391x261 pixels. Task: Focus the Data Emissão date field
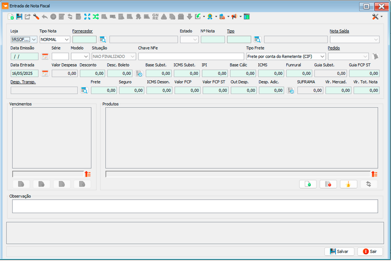pyautogui.click(x=25, y=57)
